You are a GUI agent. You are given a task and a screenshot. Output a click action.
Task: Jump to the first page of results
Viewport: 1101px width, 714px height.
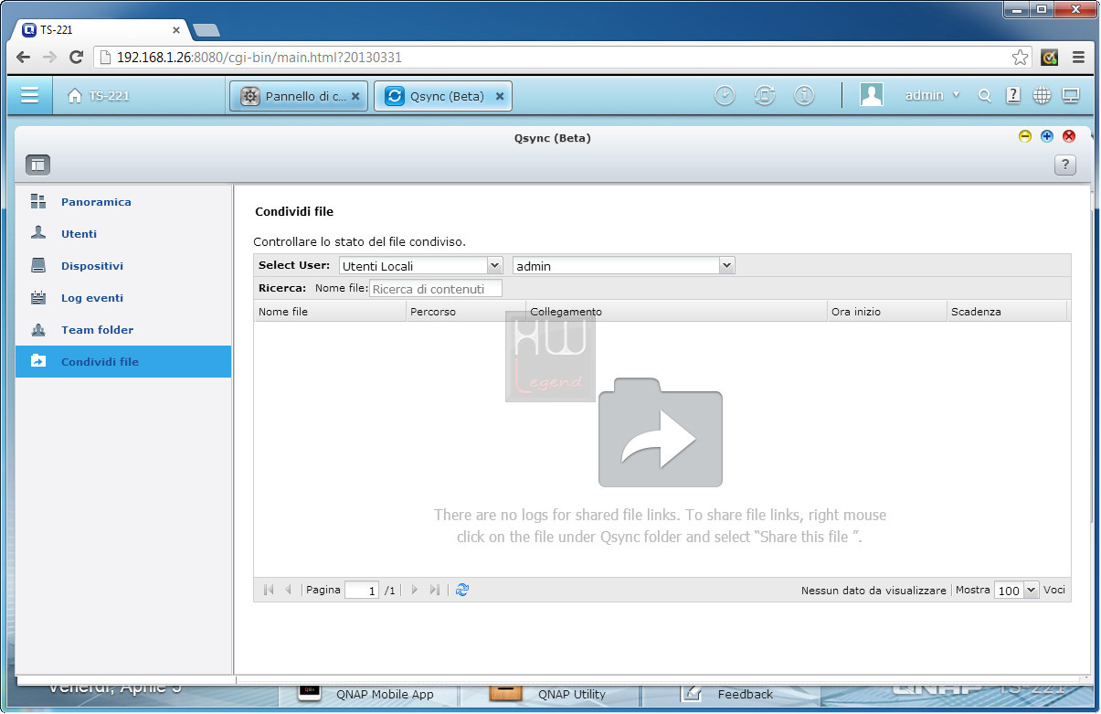click(269, 591)
